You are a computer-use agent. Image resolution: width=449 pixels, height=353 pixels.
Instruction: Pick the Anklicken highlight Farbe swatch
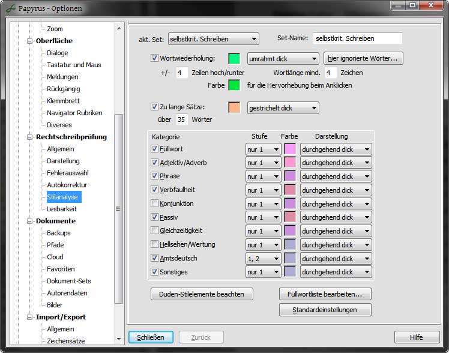tap(234, 85)
